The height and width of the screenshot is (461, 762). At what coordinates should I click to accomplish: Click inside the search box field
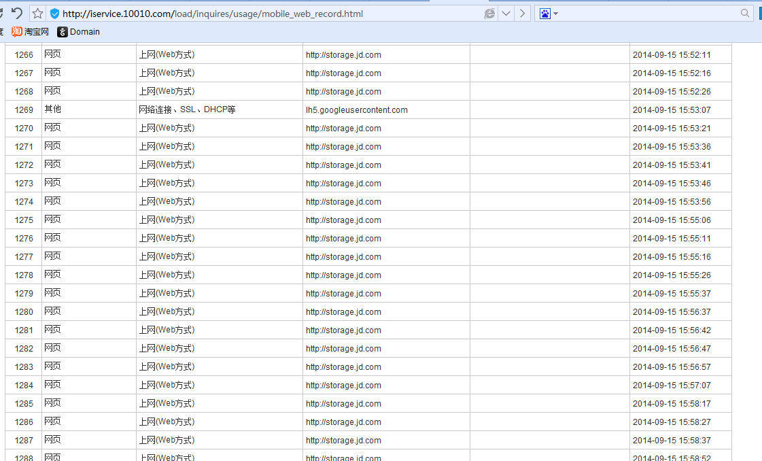pyautogui.click(x=646, y=14)
